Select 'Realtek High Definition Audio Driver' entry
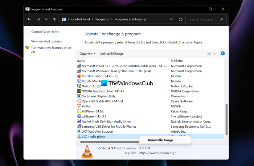 pos(106,121)
